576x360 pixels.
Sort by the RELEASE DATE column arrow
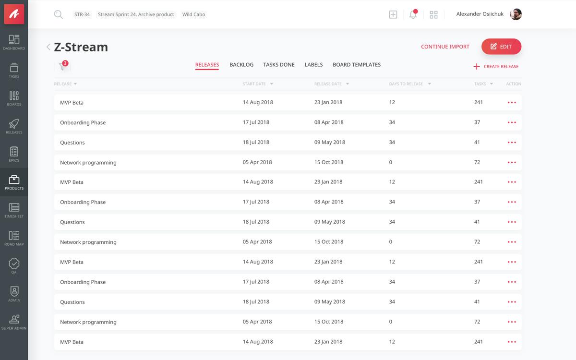(x=348, y=84)
